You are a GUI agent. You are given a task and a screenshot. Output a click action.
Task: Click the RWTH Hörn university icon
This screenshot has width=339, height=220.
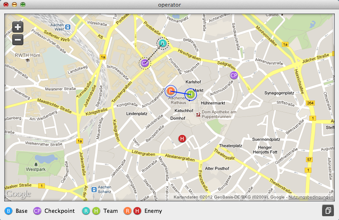click(28, 61)
